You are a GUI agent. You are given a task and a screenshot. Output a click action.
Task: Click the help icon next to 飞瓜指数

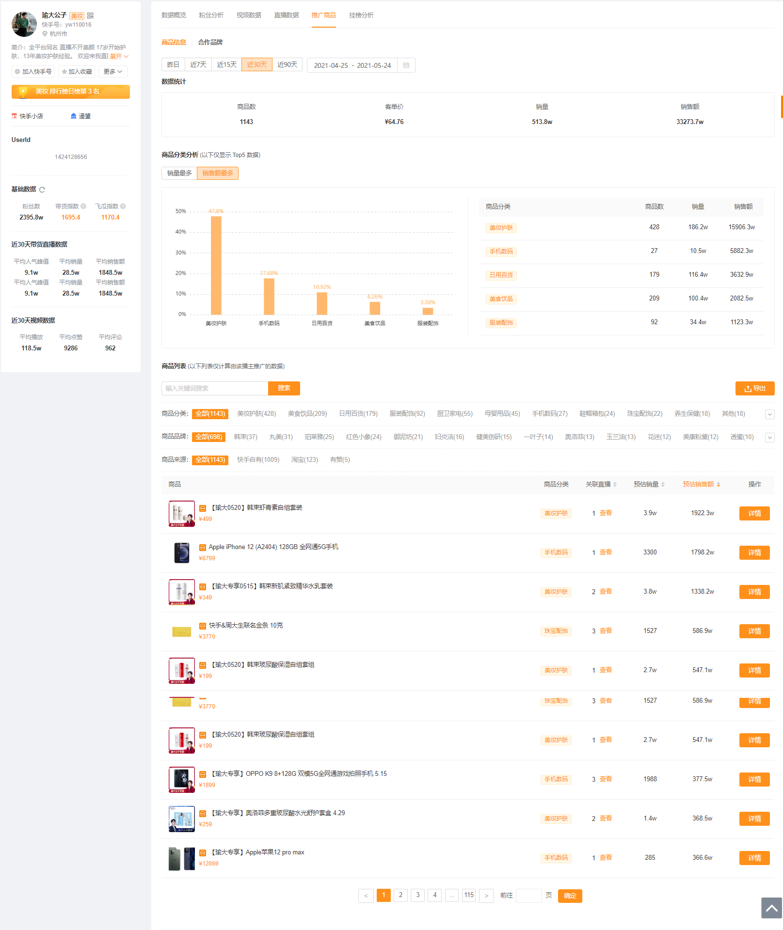point(123,206)
